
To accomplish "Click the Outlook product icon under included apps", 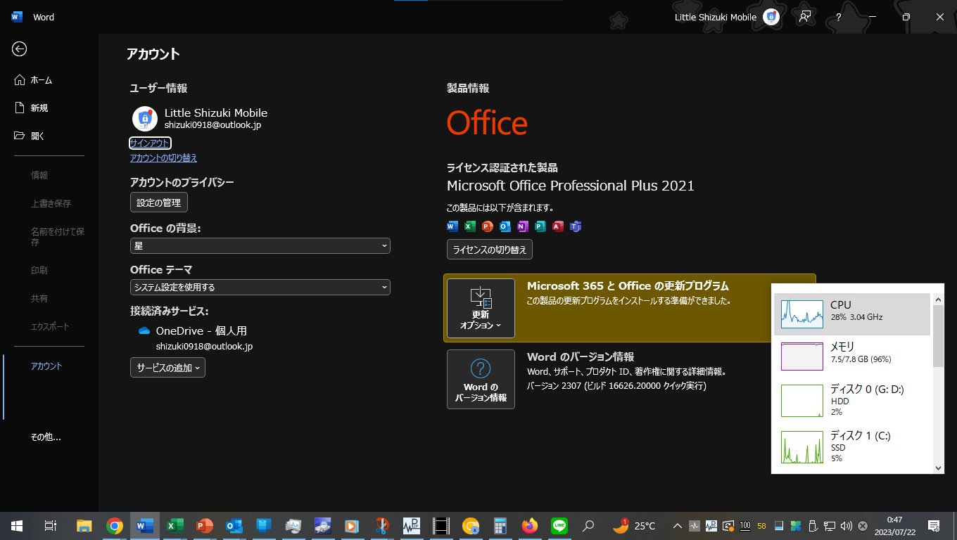I will pyautogui.click(x=505, y=226).
